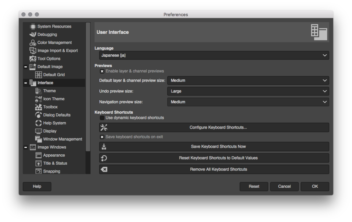Click the Snapping icon
Screen dimensions: 352x222
click(x=38, y=171)
